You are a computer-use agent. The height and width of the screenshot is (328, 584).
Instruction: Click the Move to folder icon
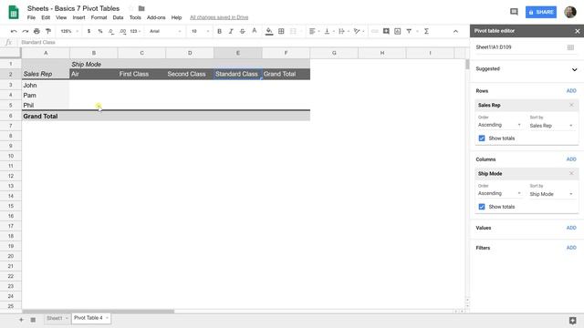click(x=141, y=8)
